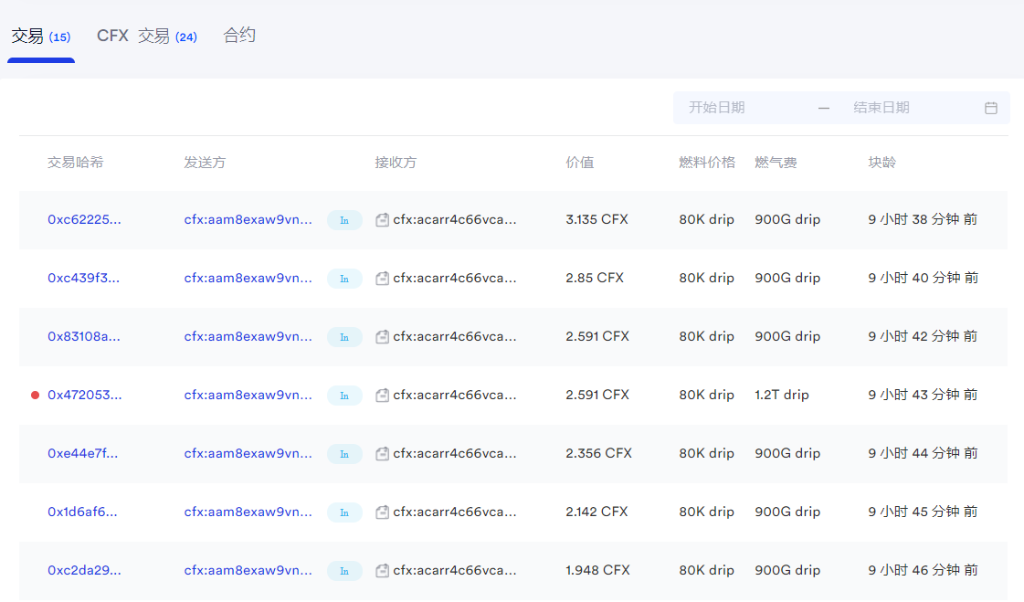Open the calendar icon in date range picker

pos(991,108)
